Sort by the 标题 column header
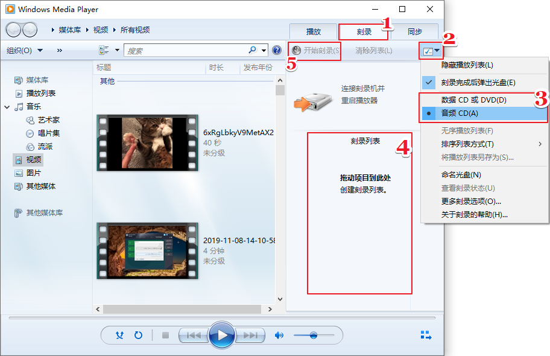The image size is (550, 356). pyautogui.click(x=150, y=68)
